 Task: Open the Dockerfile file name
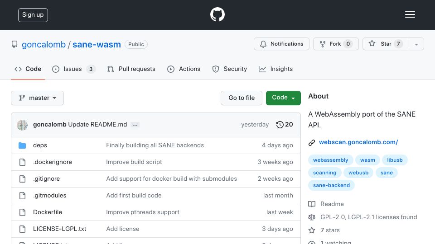click(x=48, y=212)
